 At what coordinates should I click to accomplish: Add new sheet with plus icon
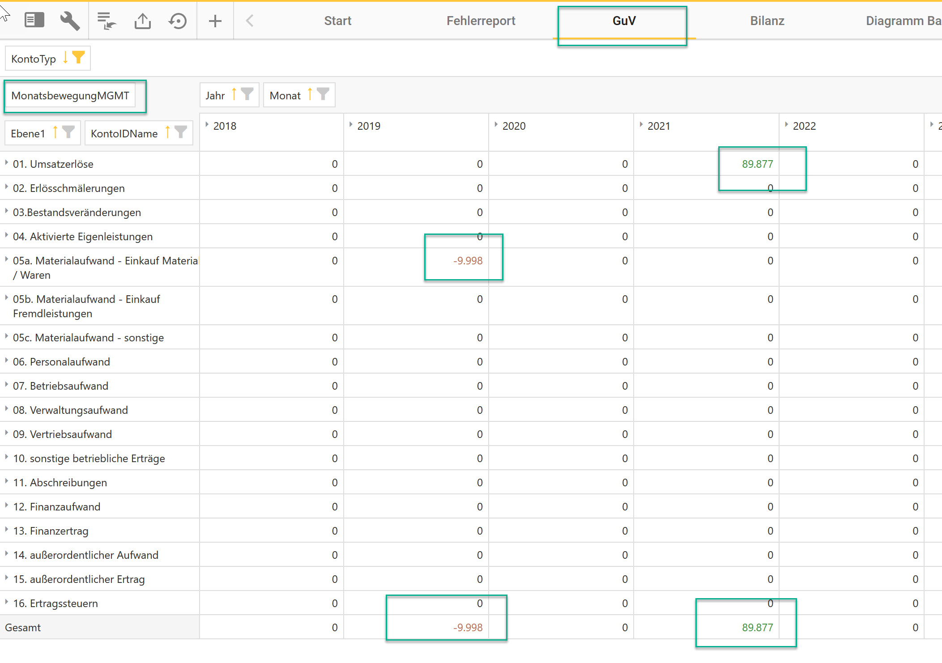[x=215, y=21]
